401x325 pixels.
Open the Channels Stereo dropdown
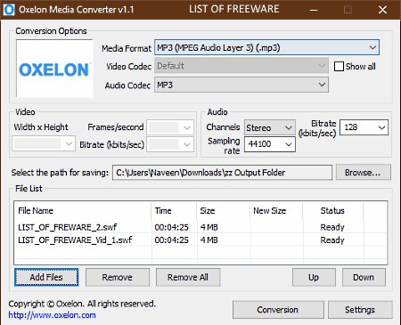[x=270, y=127]
